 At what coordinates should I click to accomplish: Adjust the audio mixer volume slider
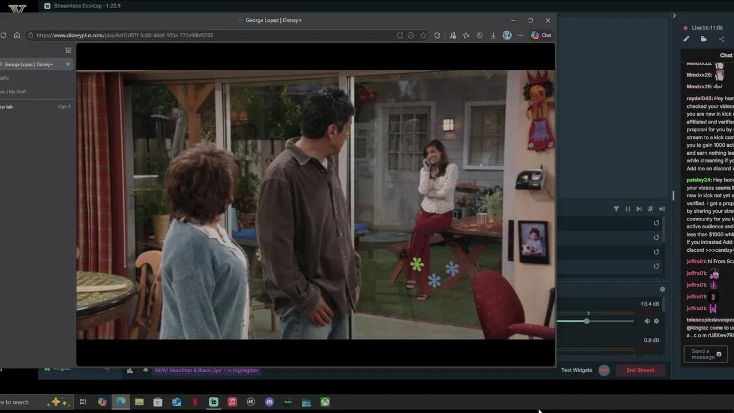(x=587, y=321)
